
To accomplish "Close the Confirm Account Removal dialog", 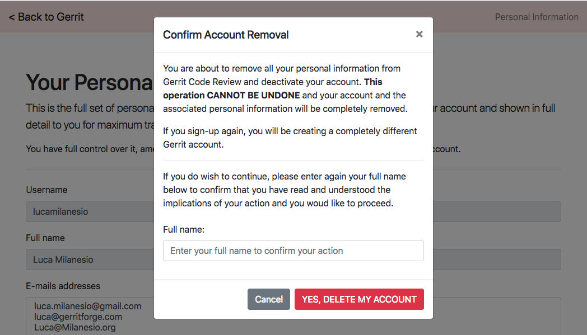I will pyautogui.click(x=419, y=34).
